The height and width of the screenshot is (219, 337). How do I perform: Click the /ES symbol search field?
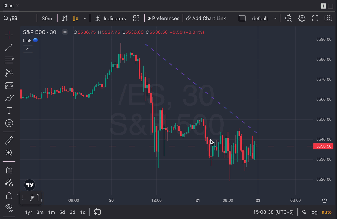(18, 18)
